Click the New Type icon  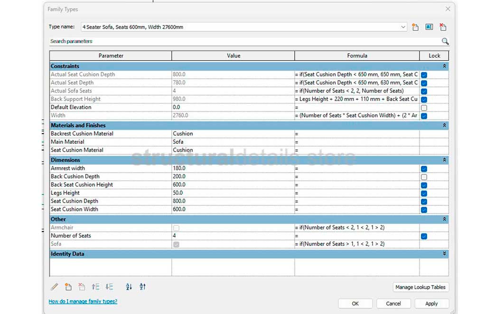(x=415, y=27)
